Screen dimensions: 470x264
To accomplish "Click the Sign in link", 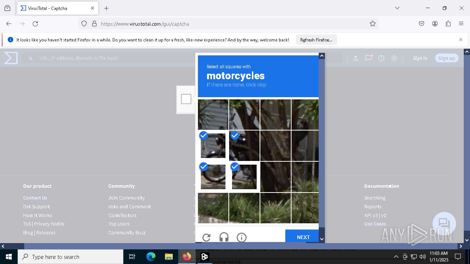I will tap(420, 58).
